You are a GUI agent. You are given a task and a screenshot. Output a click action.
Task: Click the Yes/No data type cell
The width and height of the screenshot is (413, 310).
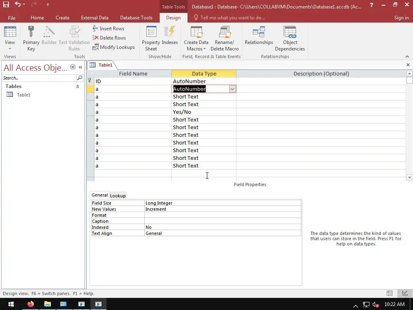[204, 112]
